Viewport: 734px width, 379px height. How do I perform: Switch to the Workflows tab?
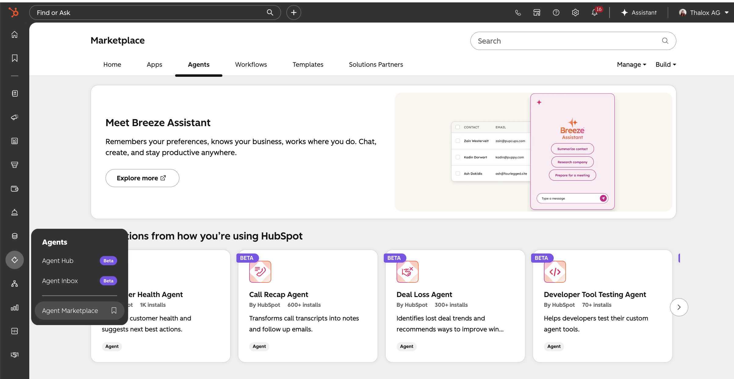click(251, 65)
